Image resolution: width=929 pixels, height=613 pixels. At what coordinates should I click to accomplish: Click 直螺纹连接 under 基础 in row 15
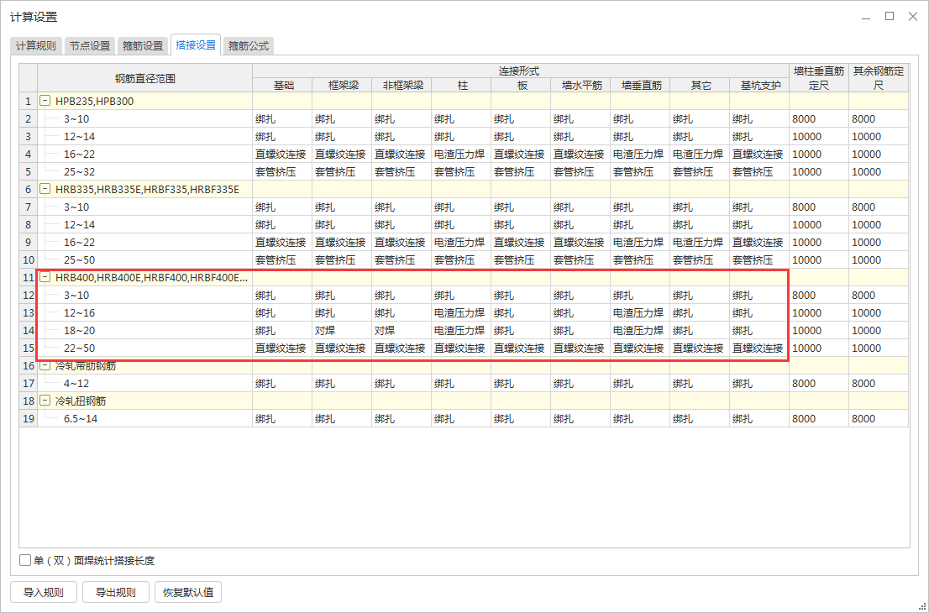click(282, 348)
